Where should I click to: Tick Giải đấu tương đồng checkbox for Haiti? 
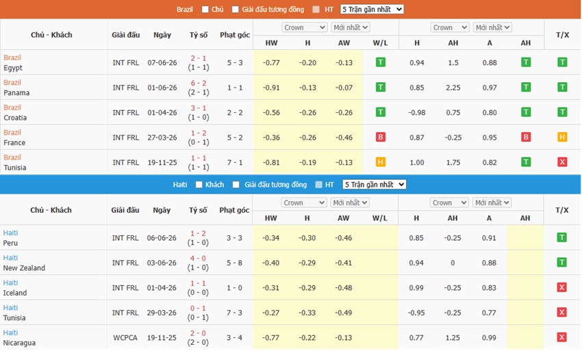(x=236, y=185)
